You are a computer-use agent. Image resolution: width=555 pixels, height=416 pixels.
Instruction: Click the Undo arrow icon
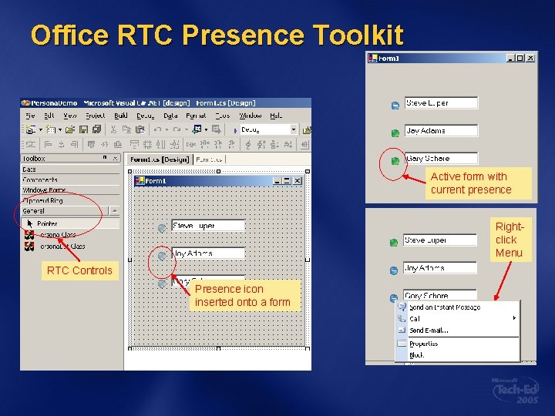(x=158, y=130)
